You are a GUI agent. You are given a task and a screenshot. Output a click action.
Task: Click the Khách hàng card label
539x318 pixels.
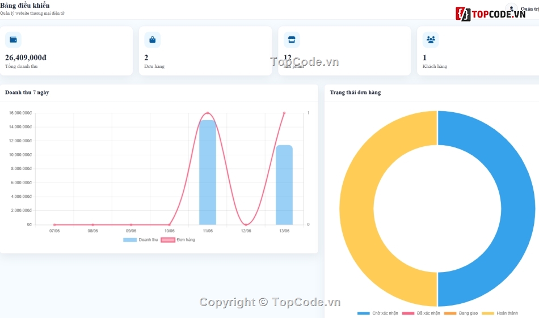(435, 66)
